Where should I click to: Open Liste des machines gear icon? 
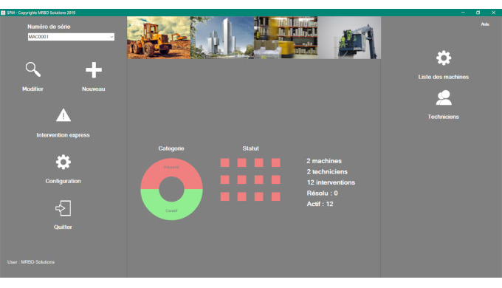coord(444,58)
